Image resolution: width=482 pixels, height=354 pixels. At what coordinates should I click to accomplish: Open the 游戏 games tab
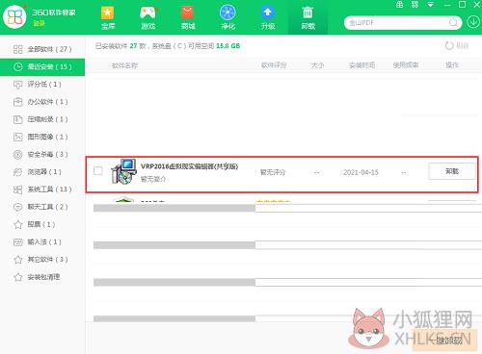pyautogui.click(x=147, y=18)
